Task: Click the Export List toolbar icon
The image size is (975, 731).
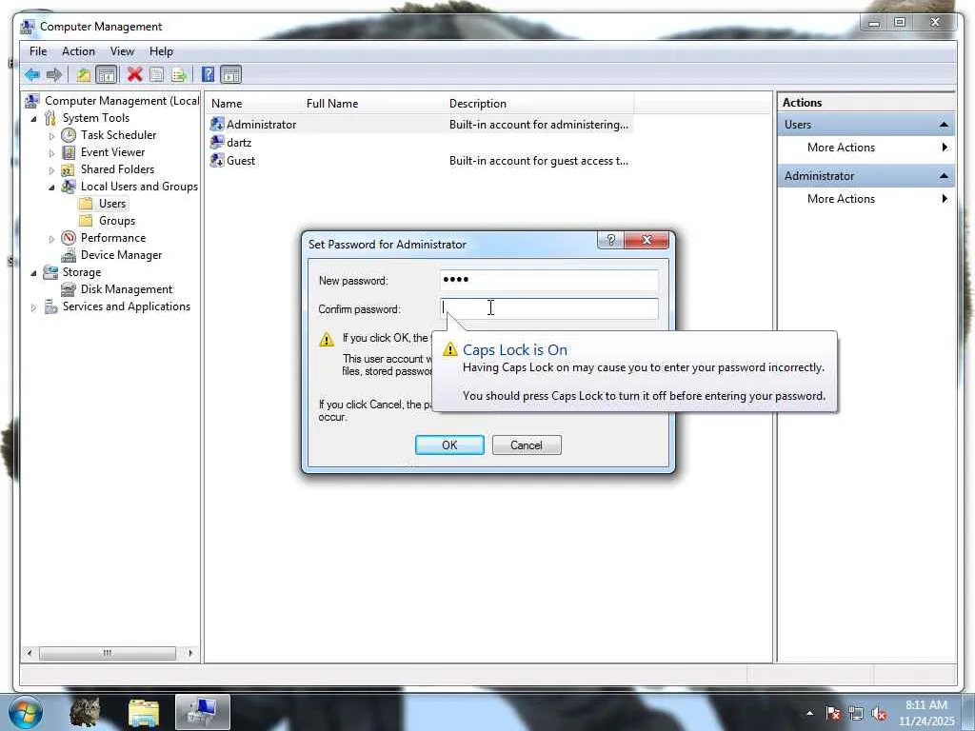Action: (179, 75)
